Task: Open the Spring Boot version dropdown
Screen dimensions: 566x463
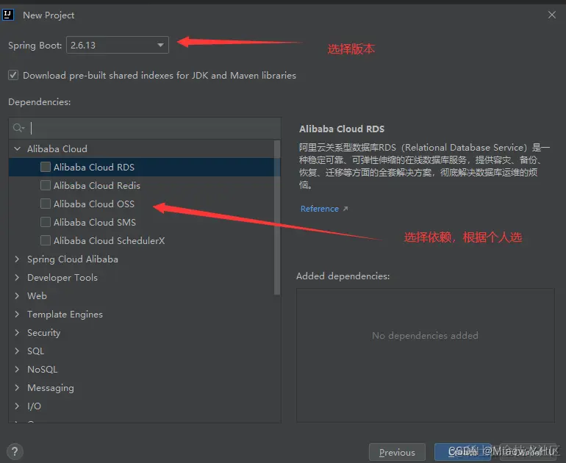Action: coord(118,45)
